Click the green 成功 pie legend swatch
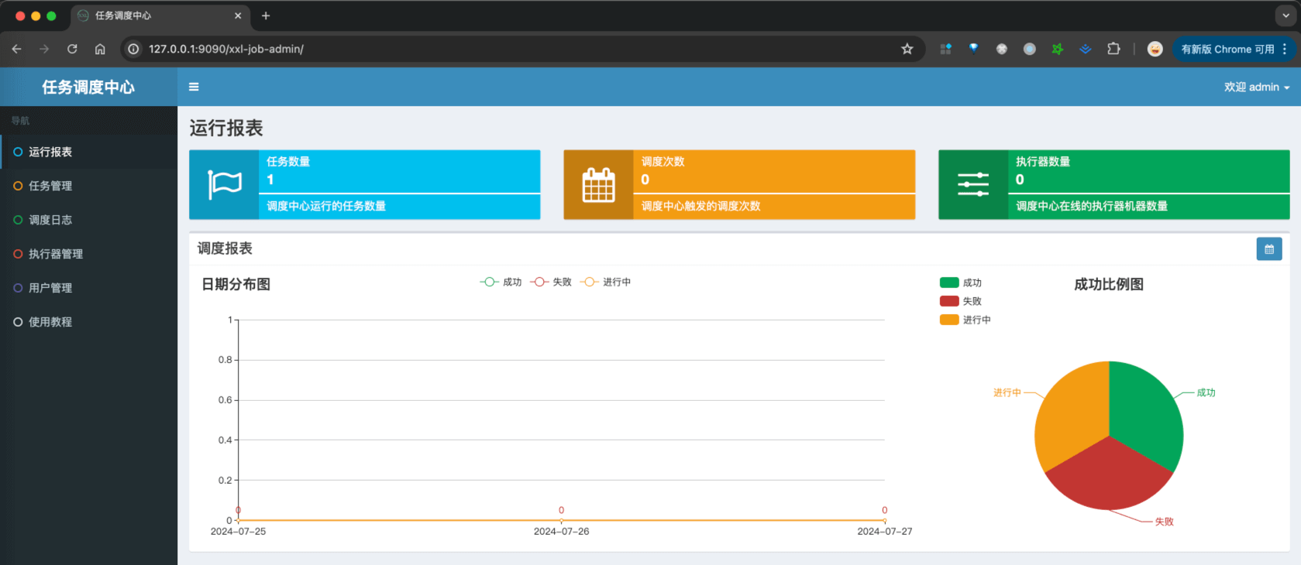This screenshot has height=565, width=1301. (x=949, y=282)
